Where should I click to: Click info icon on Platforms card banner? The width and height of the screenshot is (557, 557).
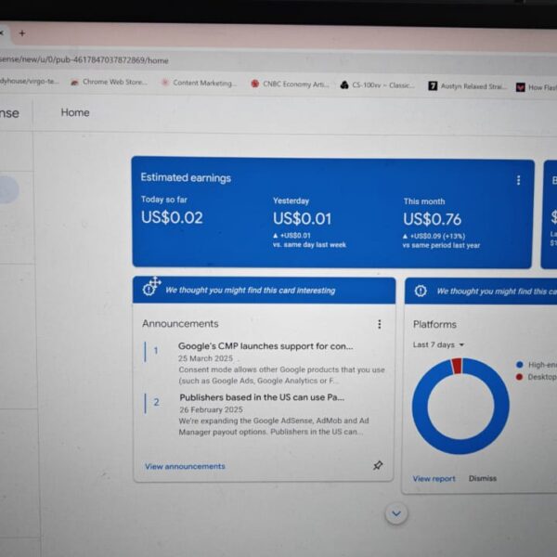pos(421,291)
